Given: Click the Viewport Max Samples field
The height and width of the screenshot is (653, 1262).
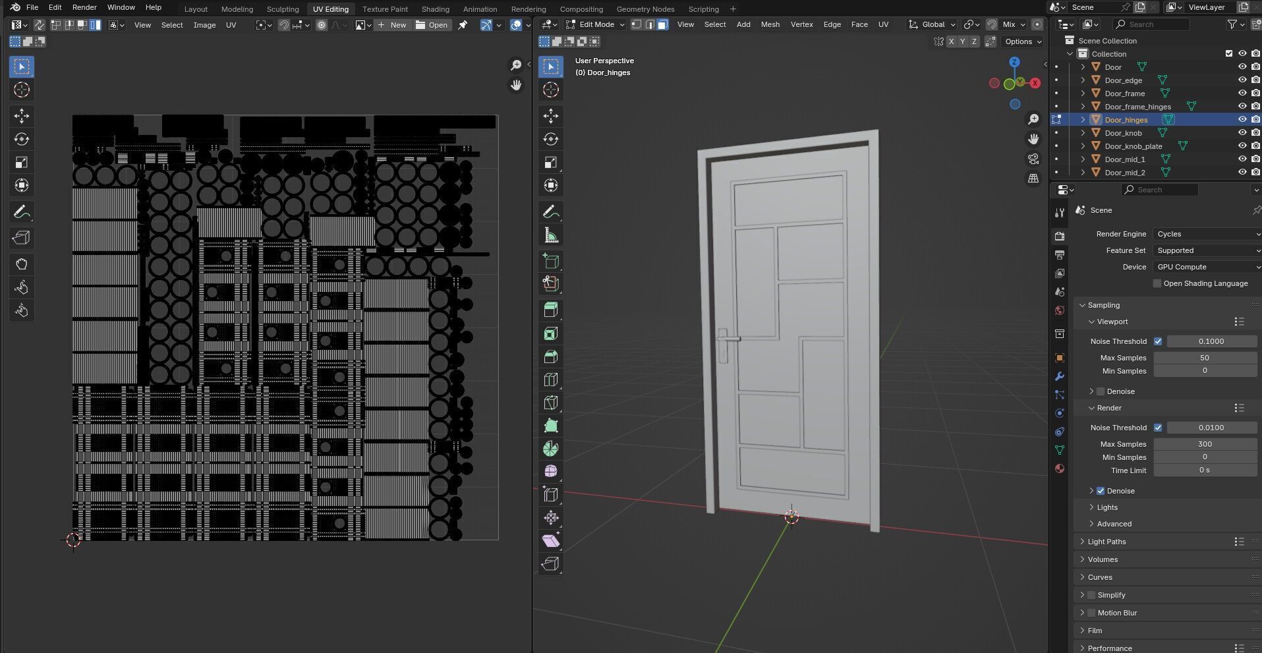Looking at the screenshot, I should coord(1205,358).
